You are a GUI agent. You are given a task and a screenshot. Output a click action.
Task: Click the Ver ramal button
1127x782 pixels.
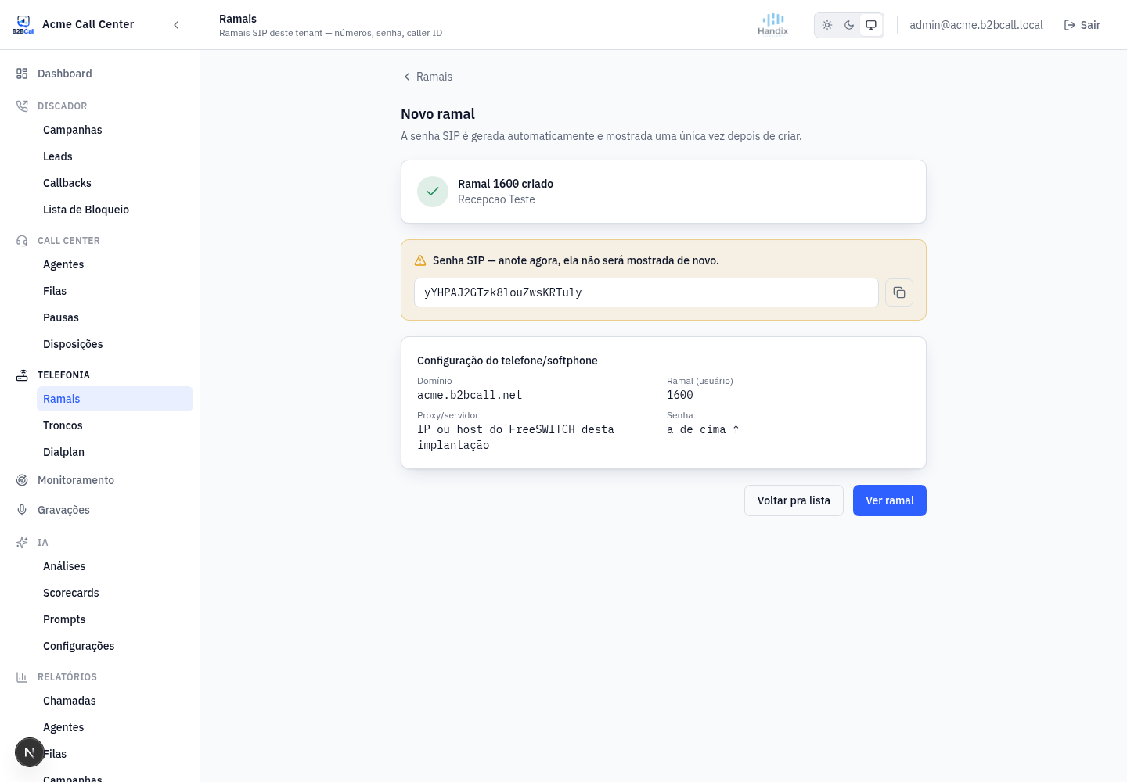point(890,500)
